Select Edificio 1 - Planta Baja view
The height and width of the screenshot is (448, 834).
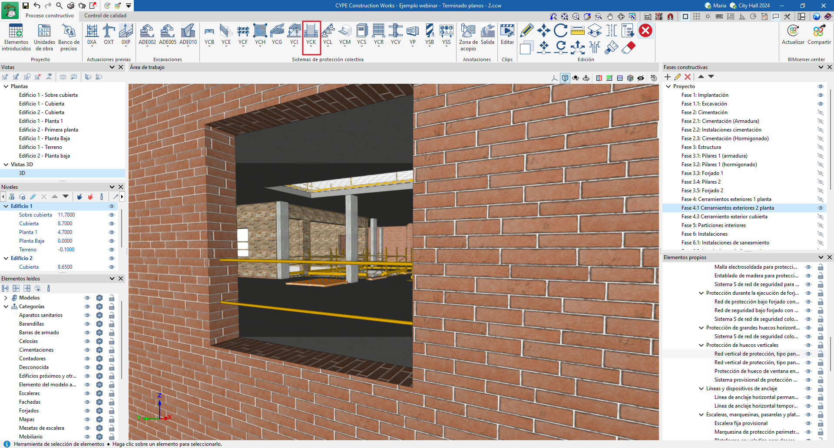pos(44,138)
